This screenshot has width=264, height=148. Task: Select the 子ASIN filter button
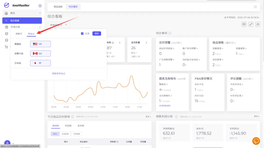(76, 134)
